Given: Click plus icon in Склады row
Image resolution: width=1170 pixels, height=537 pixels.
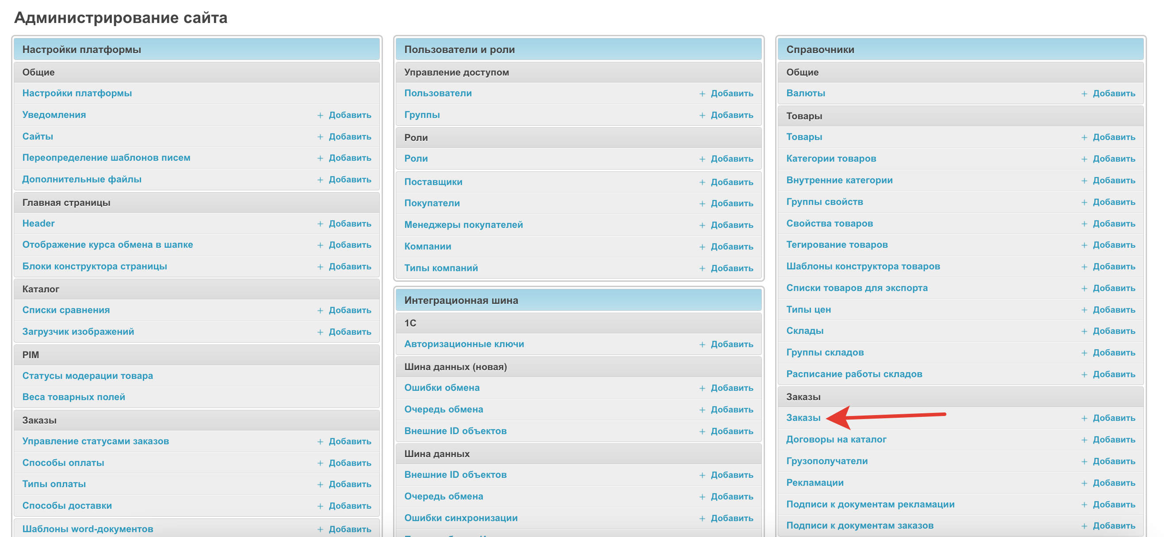Looking at the screenshot, I should [1084, 331].
